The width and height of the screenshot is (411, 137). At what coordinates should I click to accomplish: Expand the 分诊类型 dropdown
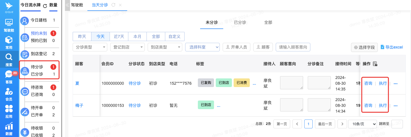point(90,47)
